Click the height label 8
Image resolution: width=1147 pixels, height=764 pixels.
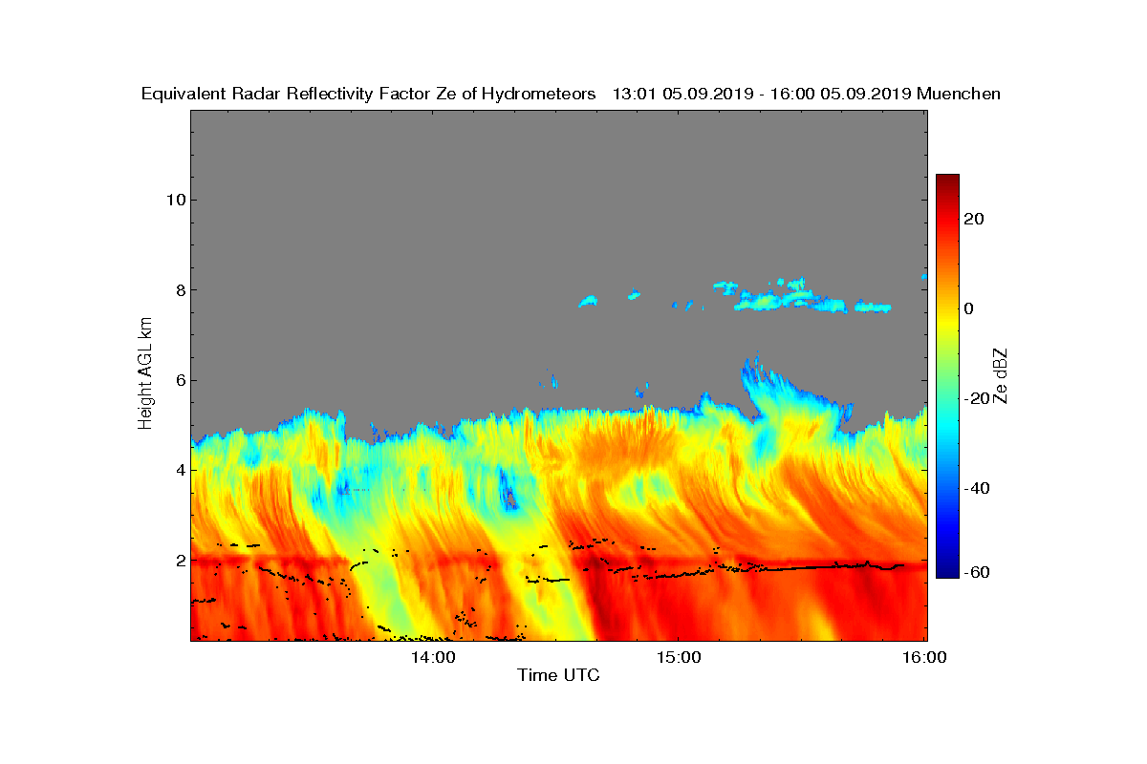tap(180, 290)
